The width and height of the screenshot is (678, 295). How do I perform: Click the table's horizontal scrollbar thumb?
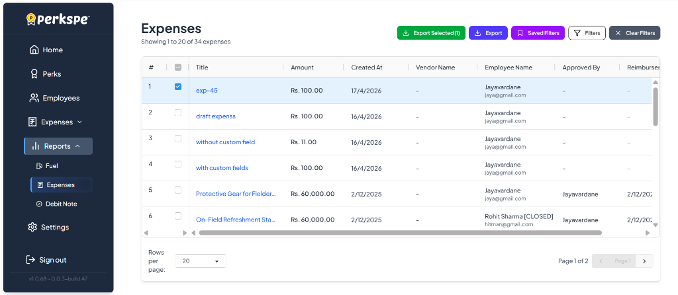(x=400, y=233)
